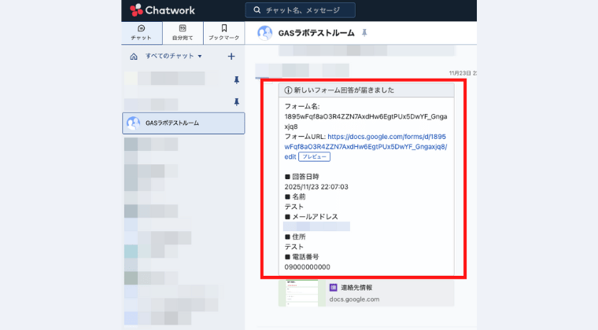Click the 新しいフォーム回答が届きました heading
The height and width of the screenshot is (330, 598).
[x=344, y=90]
